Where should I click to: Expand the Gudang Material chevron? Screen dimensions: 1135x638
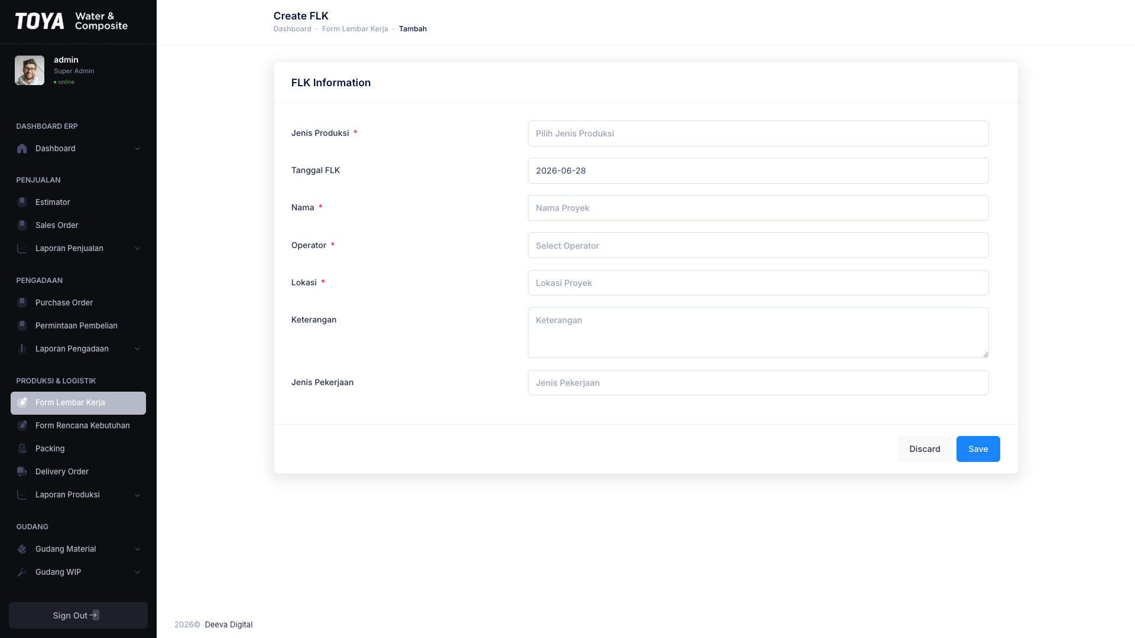coord(137,549)
